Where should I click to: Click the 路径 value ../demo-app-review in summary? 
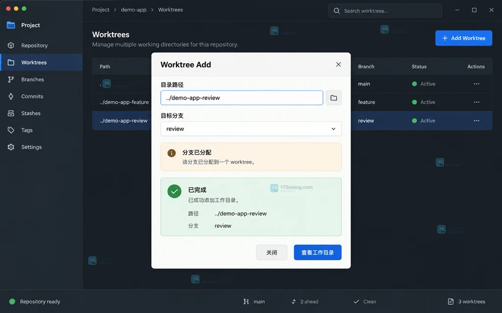pyautogui.click(x=240, y=214)
